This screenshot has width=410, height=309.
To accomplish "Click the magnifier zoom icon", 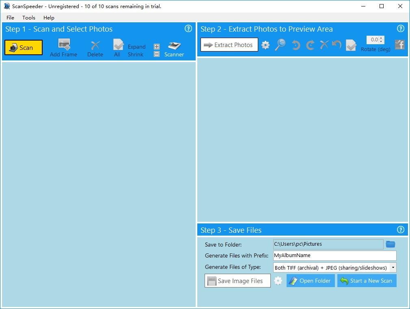I will 280,45.
